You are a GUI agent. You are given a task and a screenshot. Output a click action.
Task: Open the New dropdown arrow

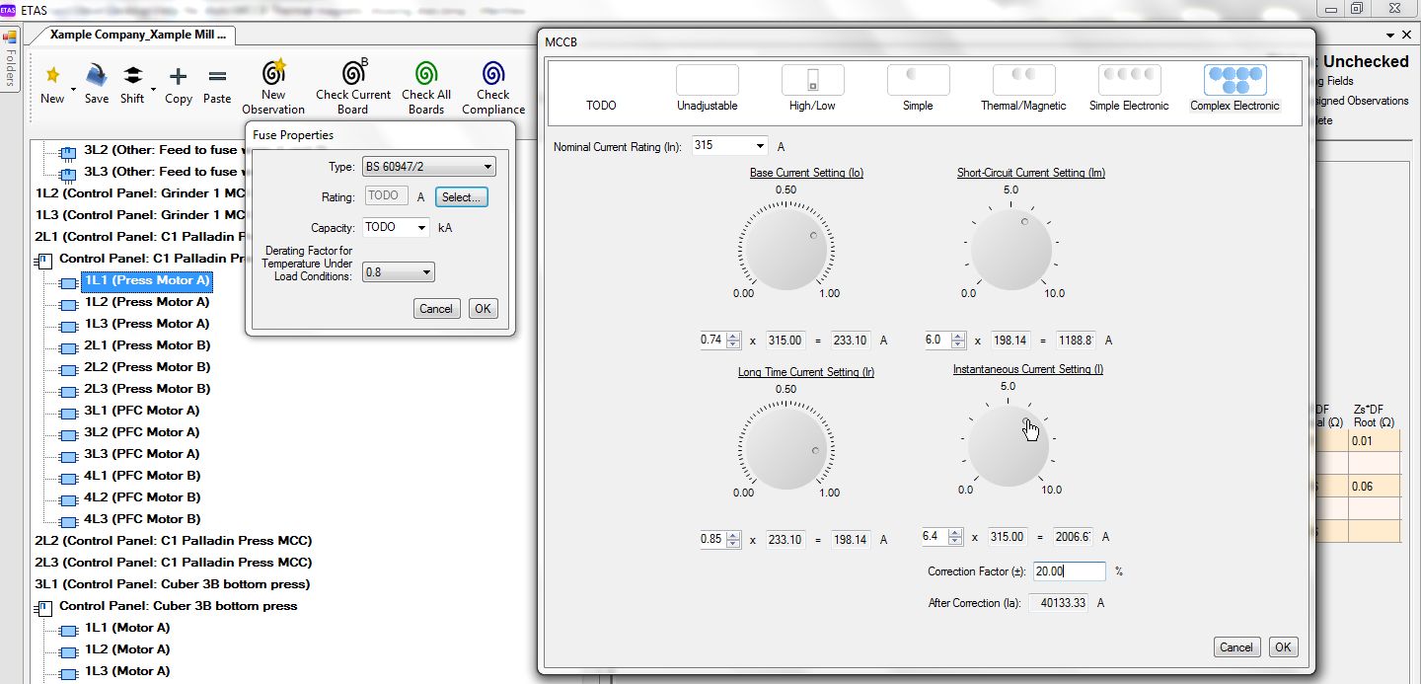click(x=73, y=89)
